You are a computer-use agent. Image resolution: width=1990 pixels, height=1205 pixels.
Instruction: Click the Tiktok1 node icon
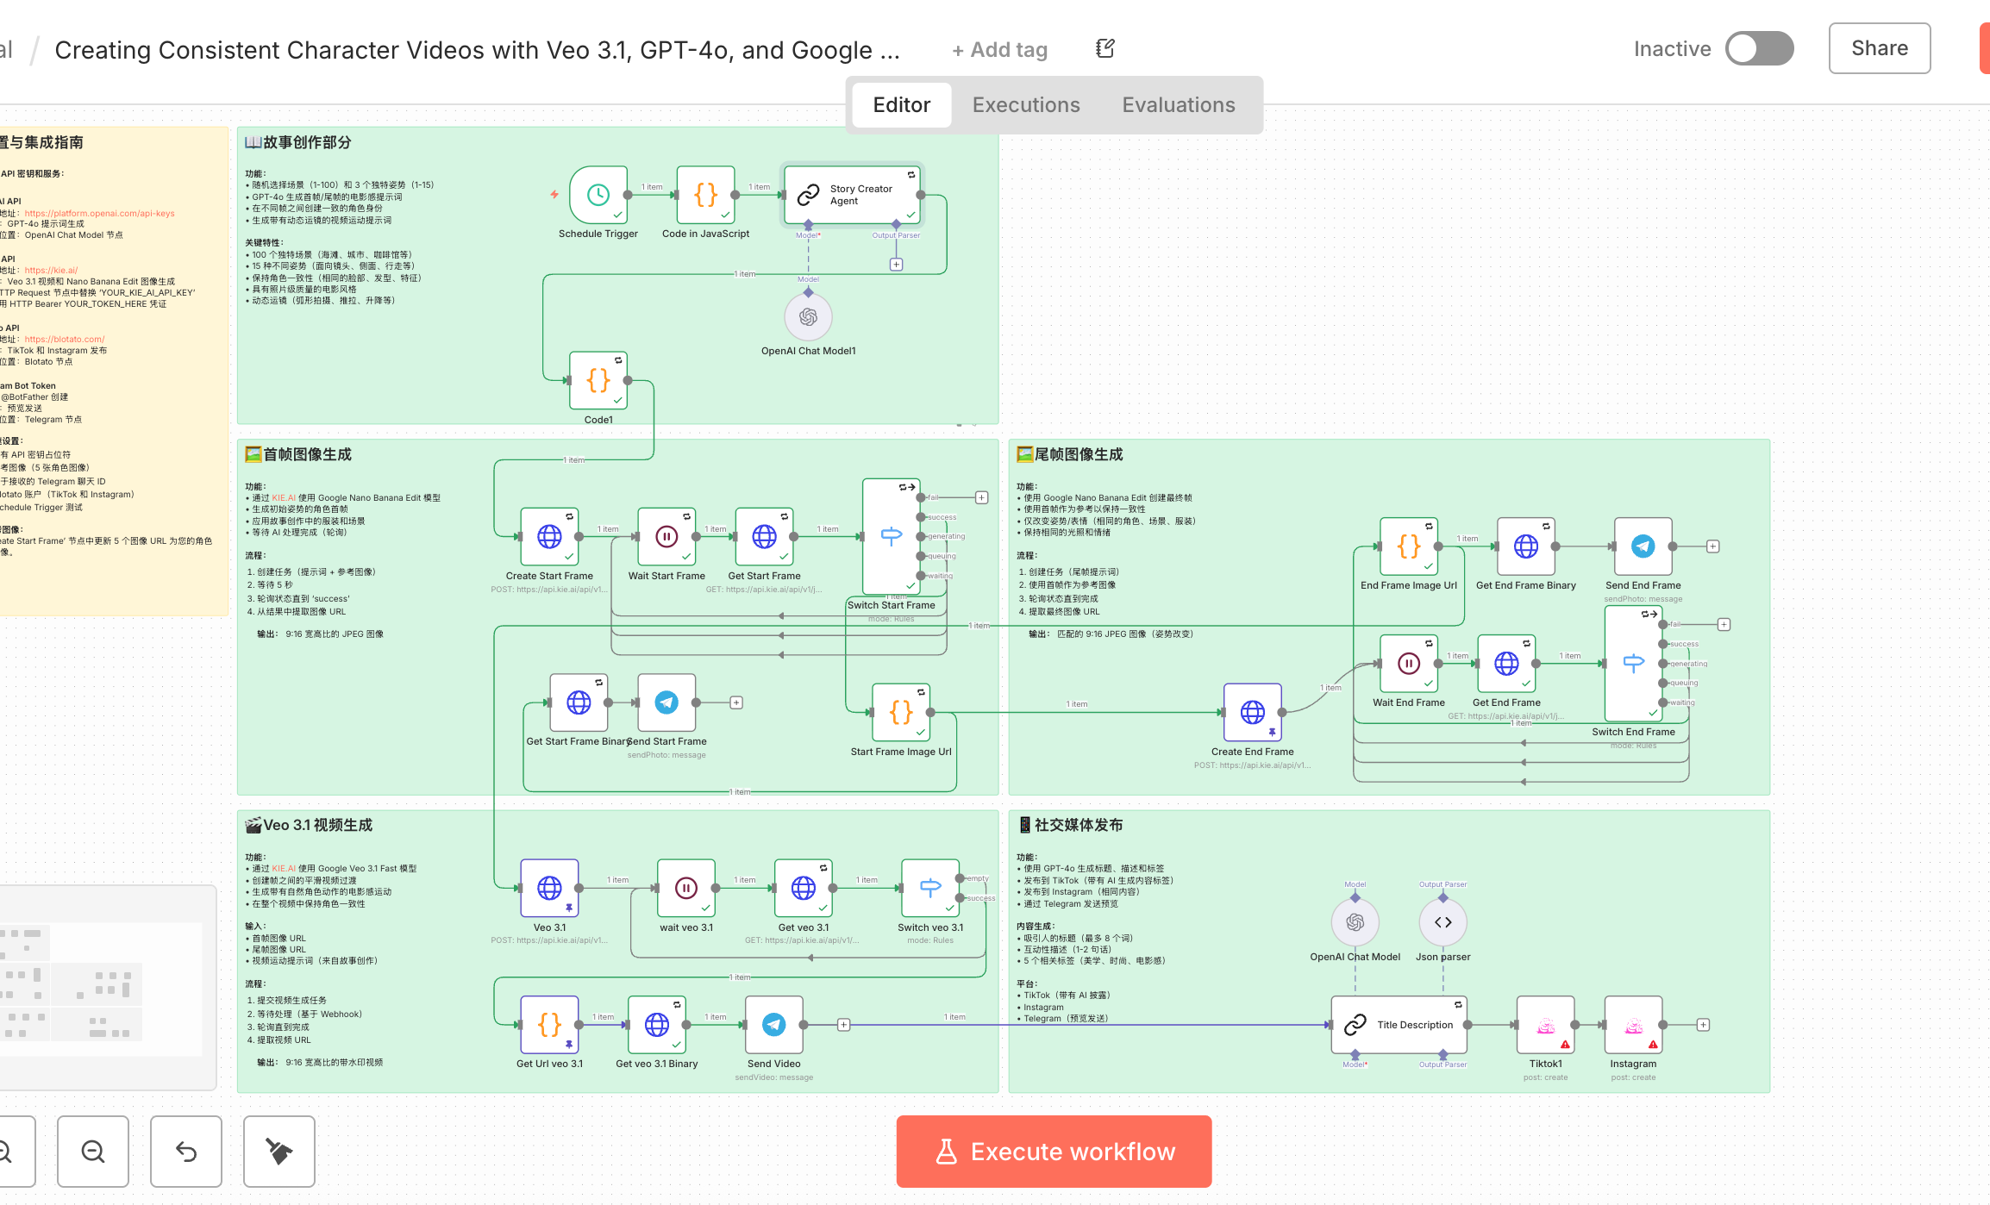1545,1025
